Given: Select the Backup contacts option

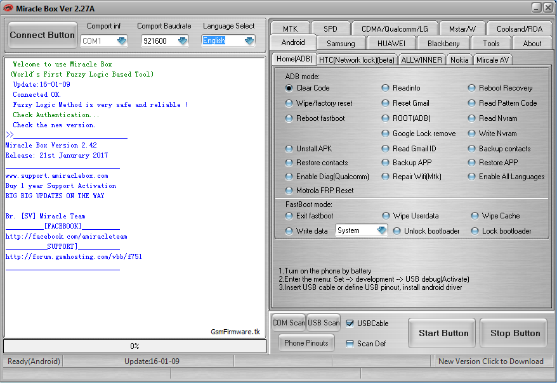Looking at the screenshot, I should coord(471,149).
